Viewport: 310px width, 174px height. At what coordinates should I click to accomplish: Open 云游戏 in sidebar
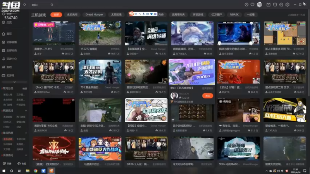tap(8, 75)
